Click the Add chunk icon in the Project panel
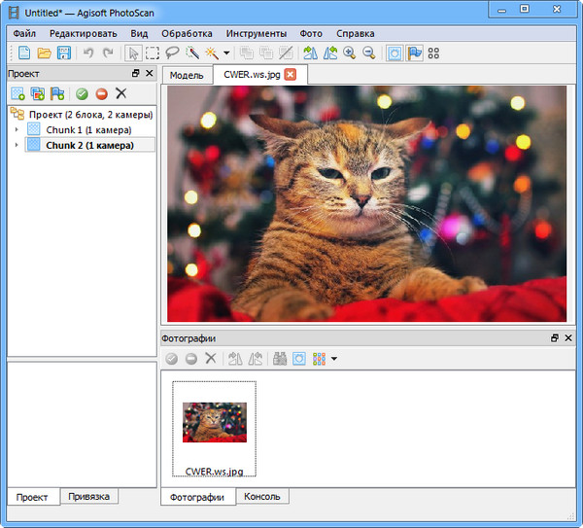 click(18, 93)
